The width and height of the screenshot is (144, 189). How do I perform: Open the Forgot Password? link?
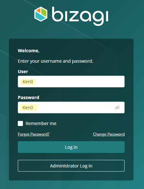[33, 134]
